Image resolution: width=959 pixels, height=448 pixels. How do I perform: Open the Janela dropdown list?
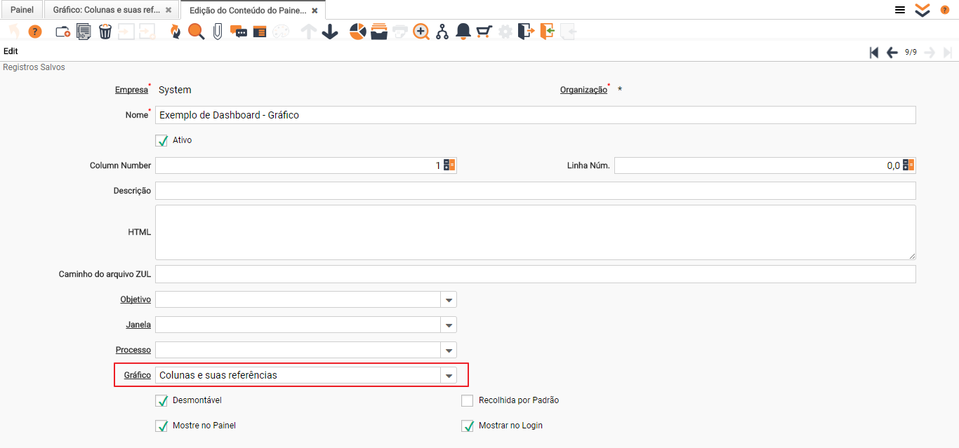coord(449,325)
